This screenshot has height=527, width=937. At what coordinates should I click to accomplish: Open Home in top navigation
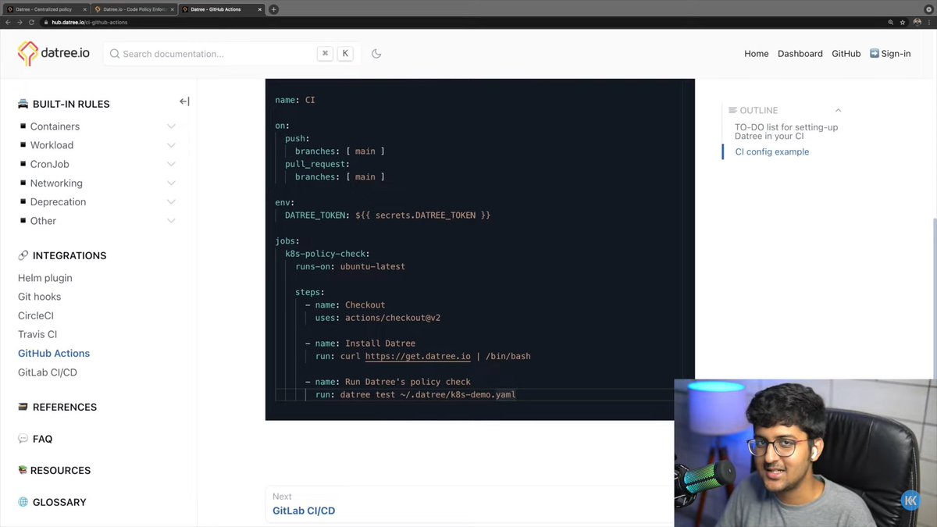click(x=756, y=54)
